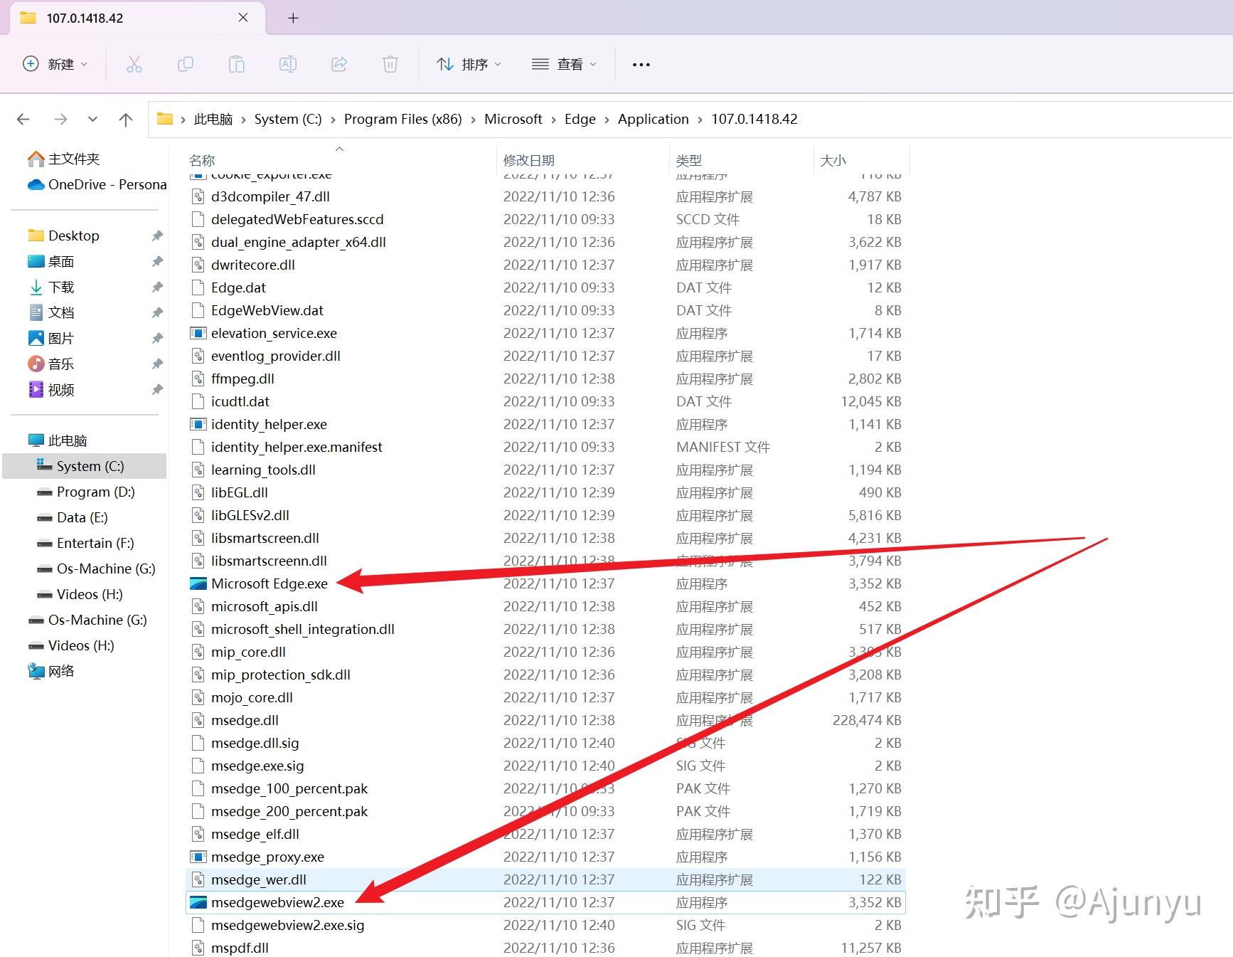
Task: Click the Microsoft Edge.exe file icon
Action: point(198,583)
